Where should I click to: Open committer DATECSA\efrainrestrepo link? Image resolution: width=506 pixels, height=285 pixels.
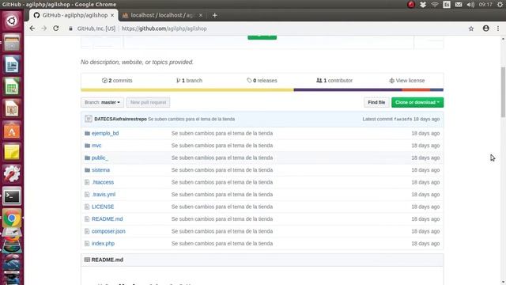(120, 119)
